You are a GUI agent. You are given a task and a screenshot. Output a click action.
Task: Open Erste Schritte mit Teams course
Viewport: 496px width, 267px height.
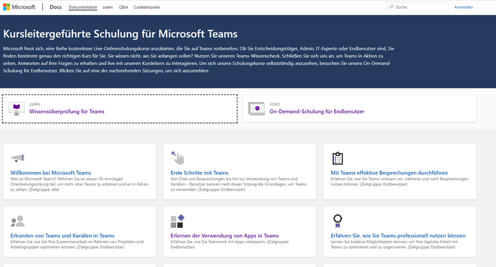click(x=199, y=173)
